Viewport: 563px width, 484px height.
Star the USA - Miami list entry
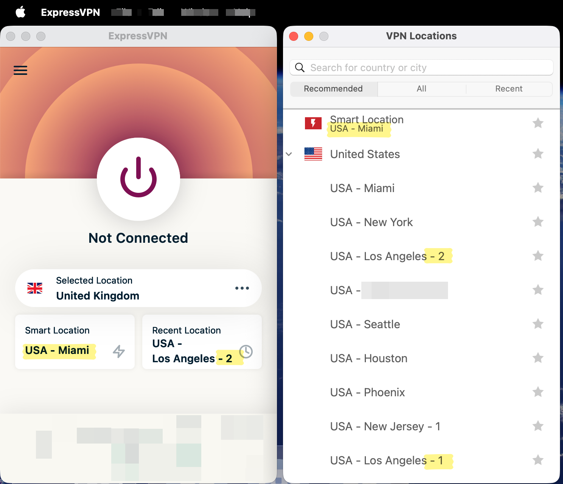538,188
